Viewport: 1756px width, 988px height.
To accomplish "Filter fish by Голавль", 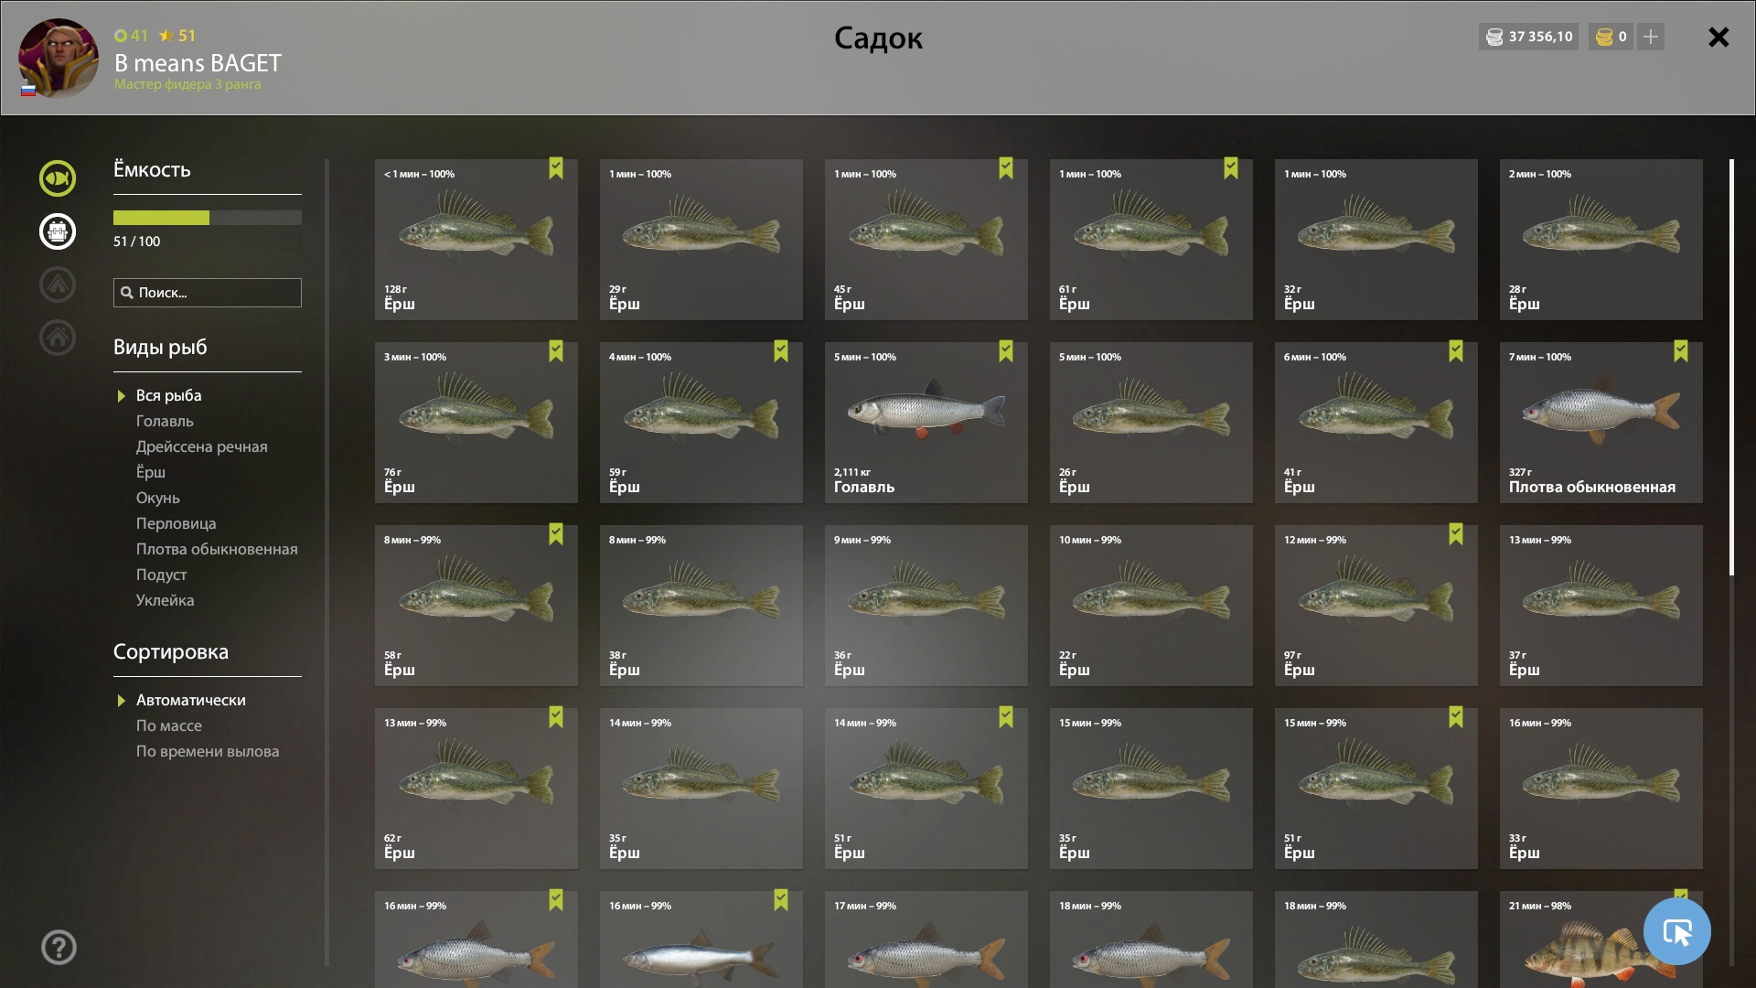I will tap(165, 421).
